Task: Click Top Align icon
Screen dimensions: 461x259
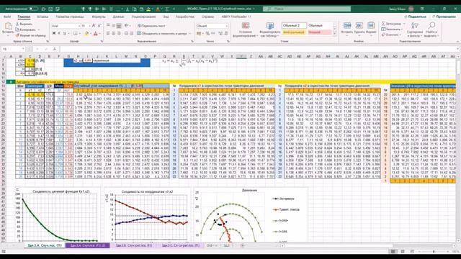Action: pyautogui.click(x=108, y=26)
